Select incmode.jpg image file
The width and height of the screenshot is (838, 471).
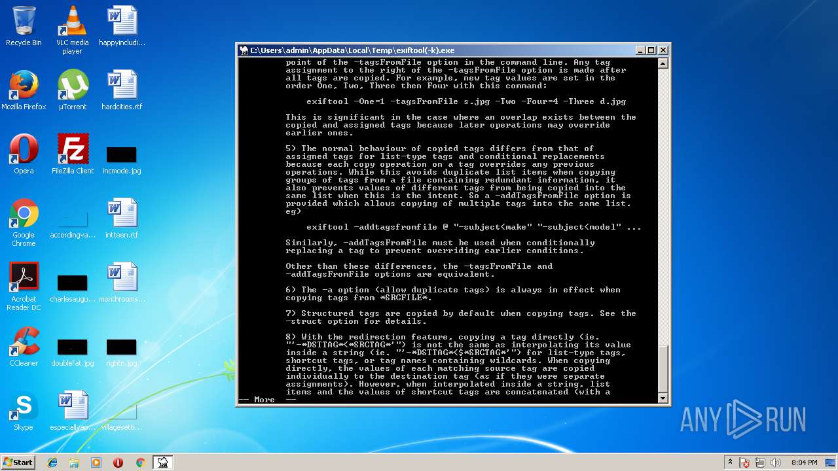coord(122,160)
